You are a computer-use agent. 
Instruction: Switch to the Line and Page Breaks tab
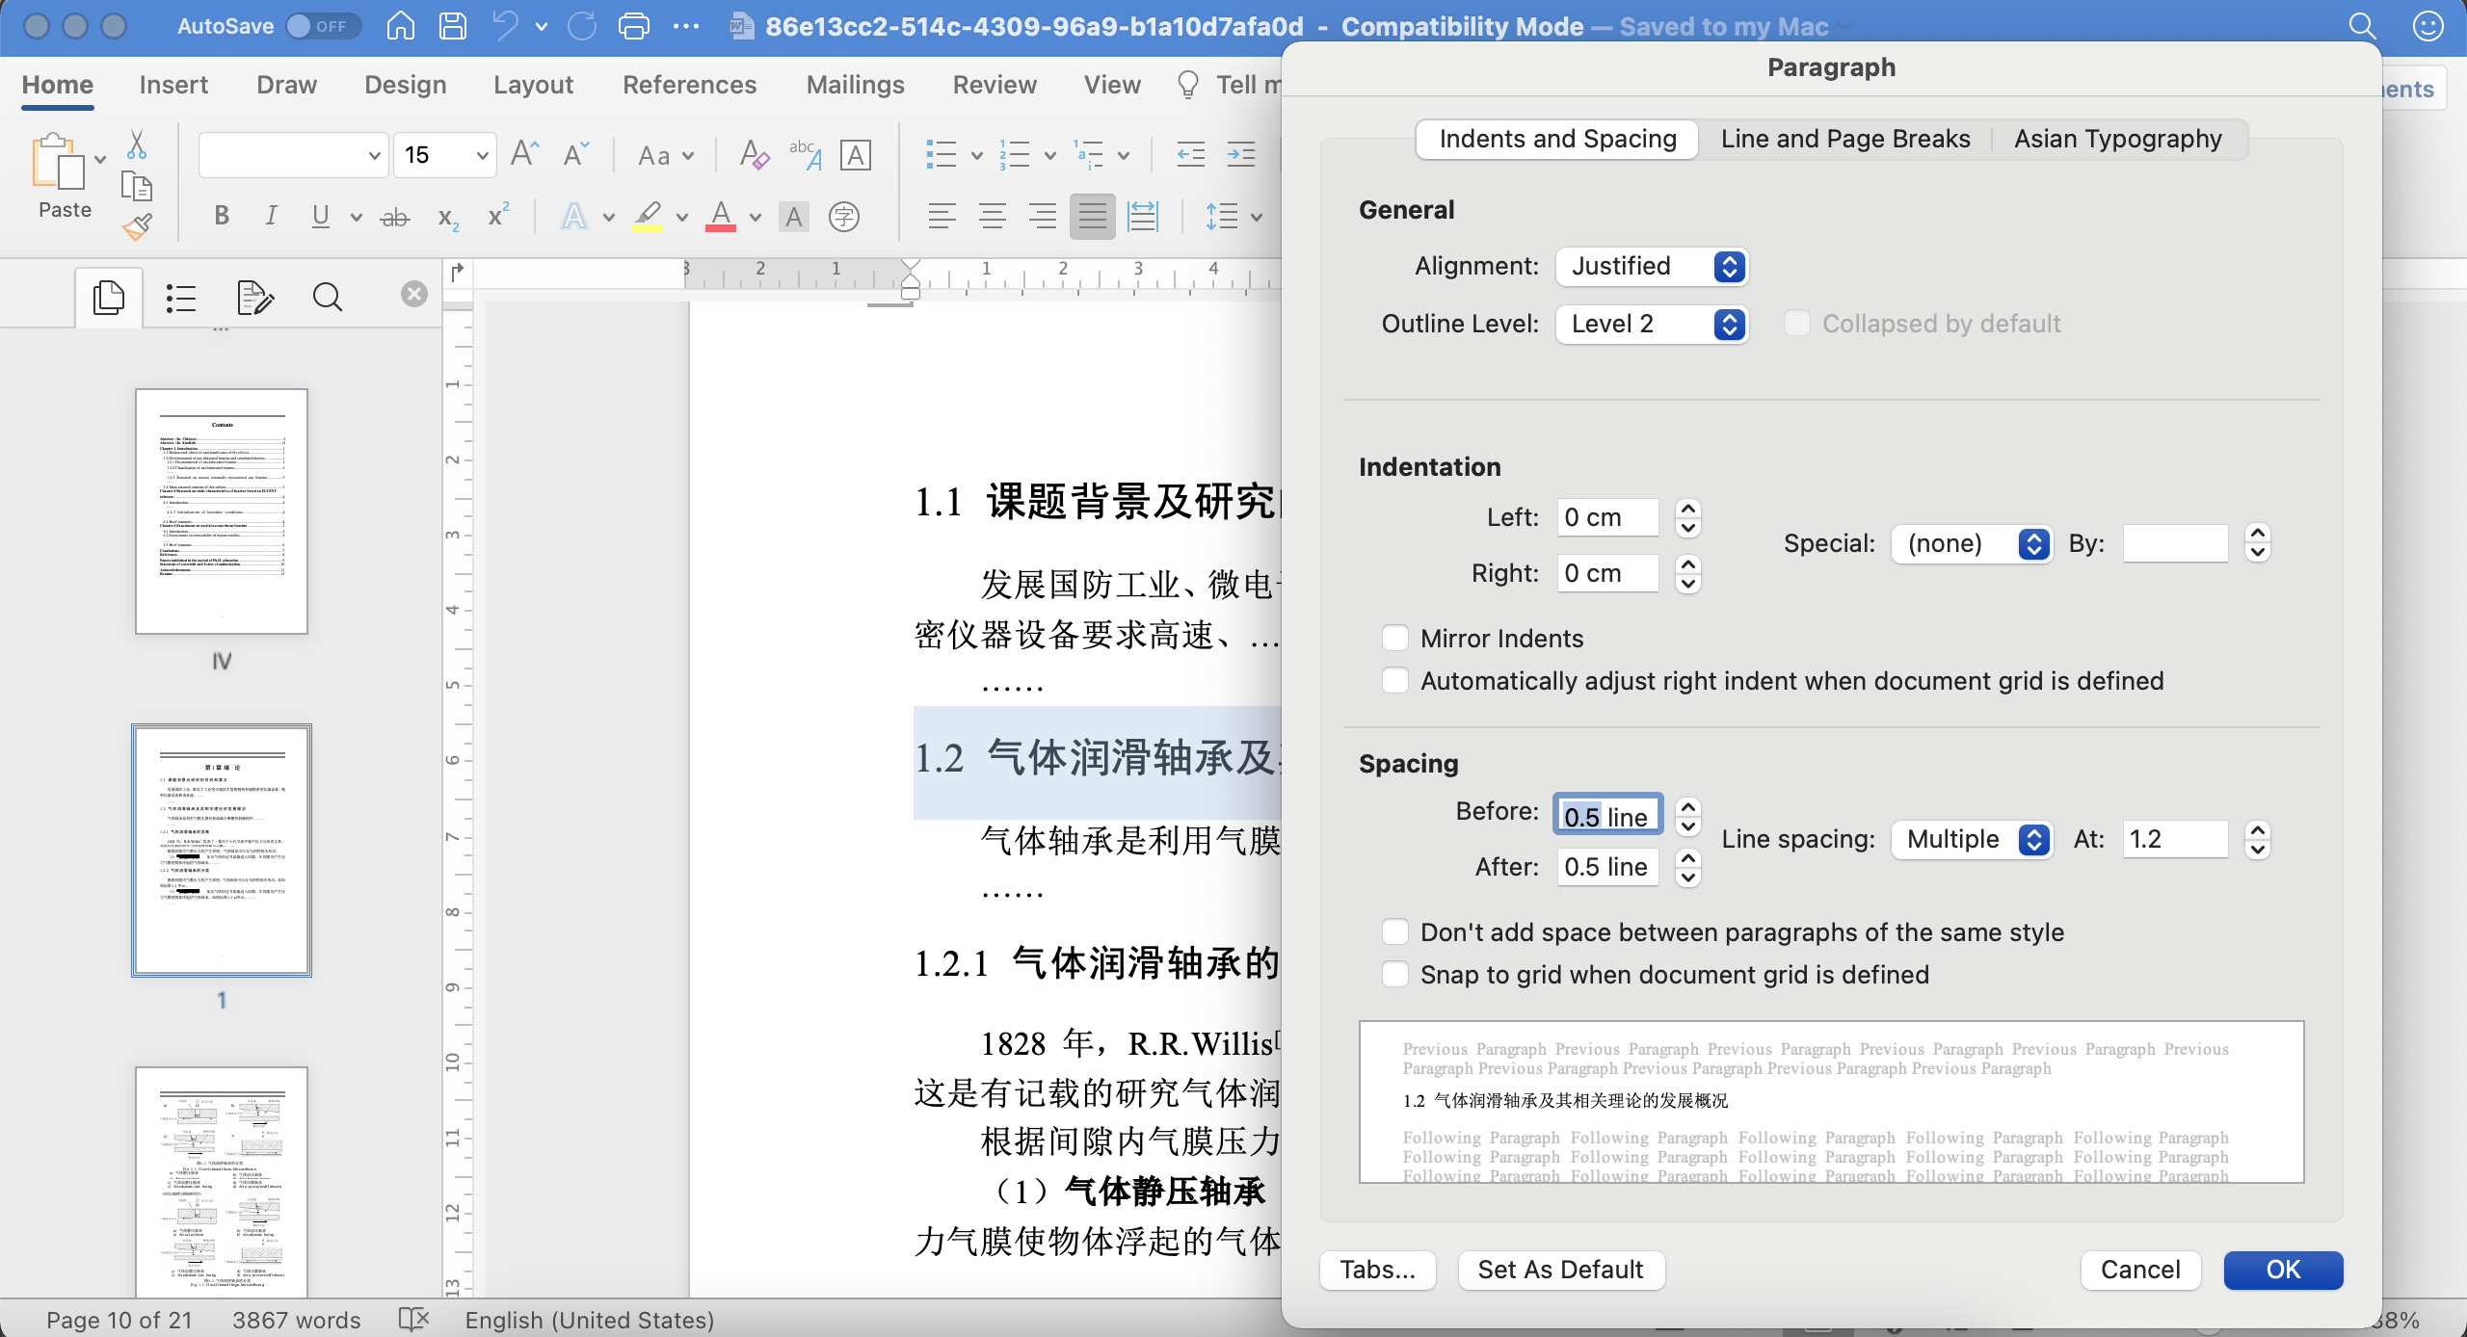1844,139
